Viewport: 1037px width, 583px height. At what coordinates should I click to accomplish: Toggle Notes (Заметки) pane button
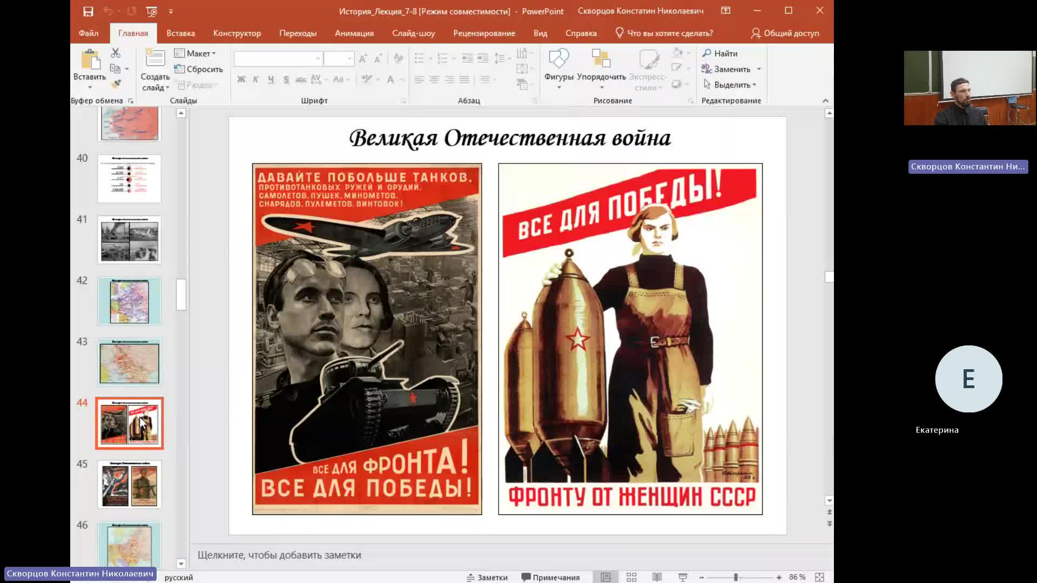tap(487, 577)
